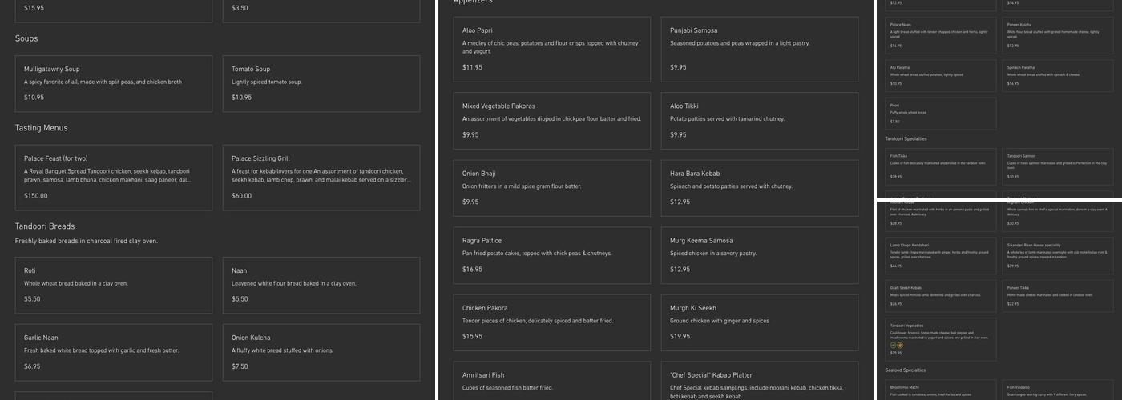Viewport: 1122px width, 400px height.
Task: Select the Murg Keema Samosa item
Action: coord(759,254)
